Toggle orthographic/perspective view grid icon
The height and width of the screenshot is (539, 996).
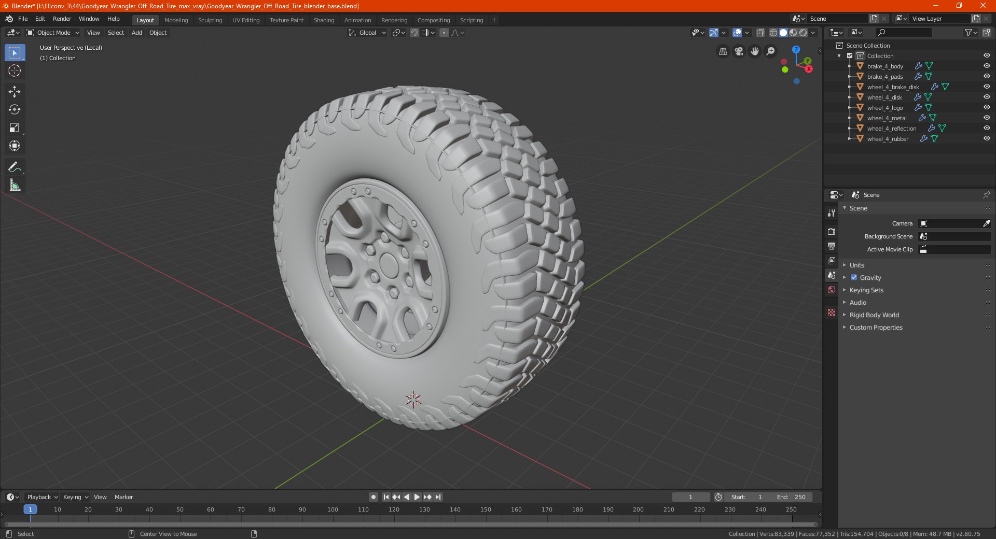[x=723, y=51]
